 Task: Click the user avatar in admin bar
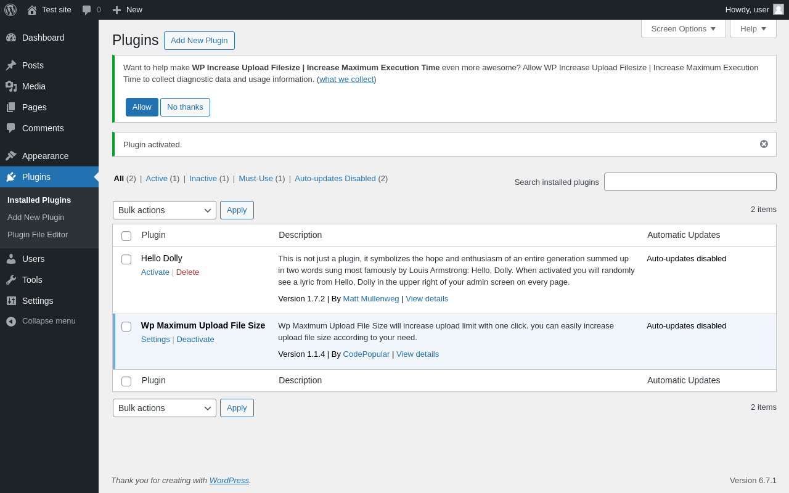(x=779, y=9)
